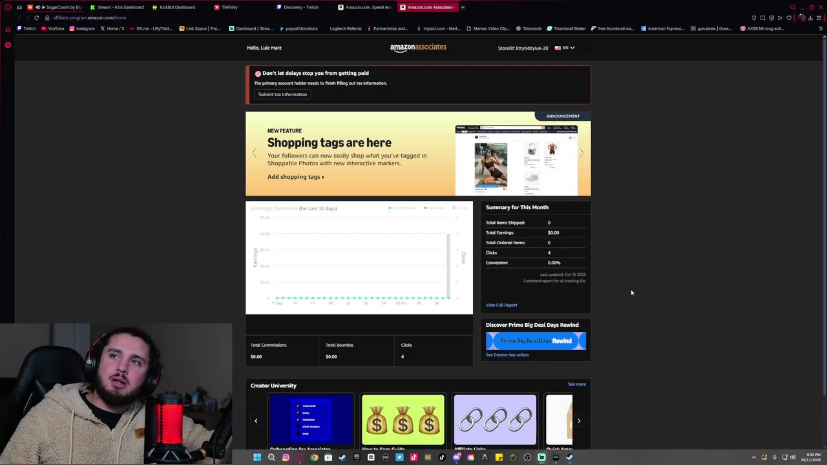
Task: Open the American Express bookmark
Action: click(x=662, y=28)
